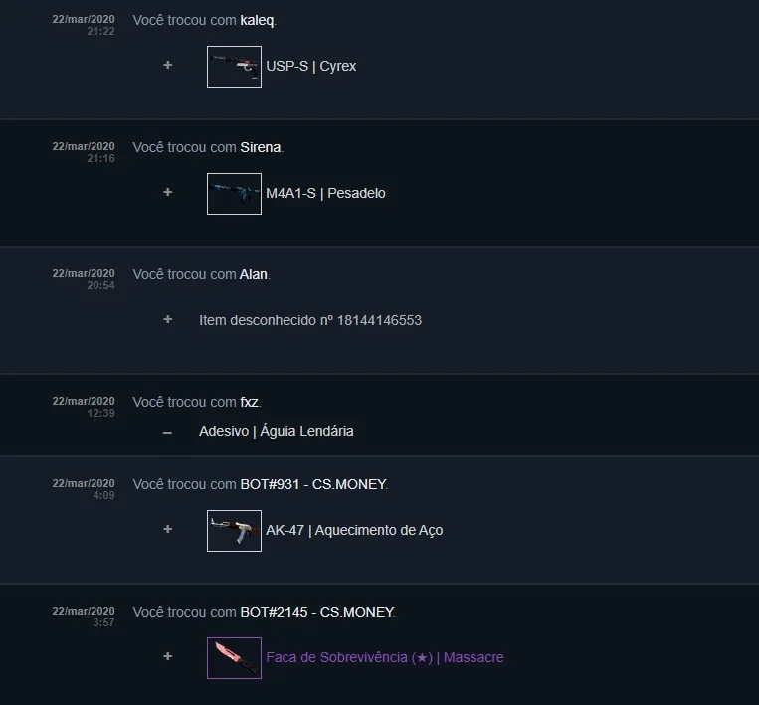759x705 pixels.
Task: Click plus sign beside USP-S Cyrex
Action: click(167, 65)
